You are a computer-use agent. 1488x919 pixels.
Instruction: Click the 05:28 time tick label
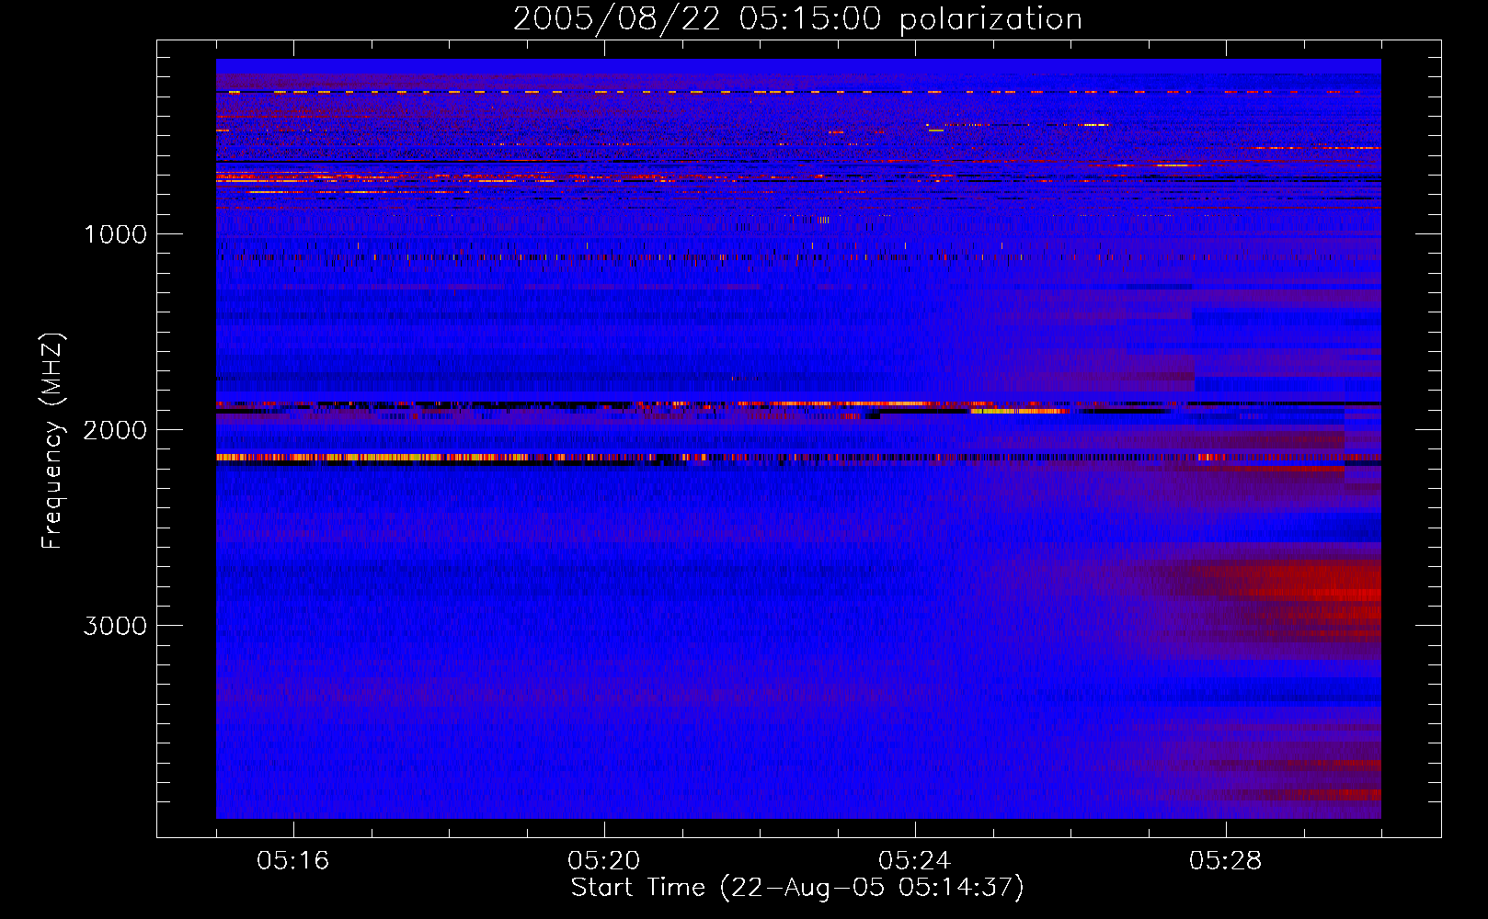click(x=1226, y=861)
